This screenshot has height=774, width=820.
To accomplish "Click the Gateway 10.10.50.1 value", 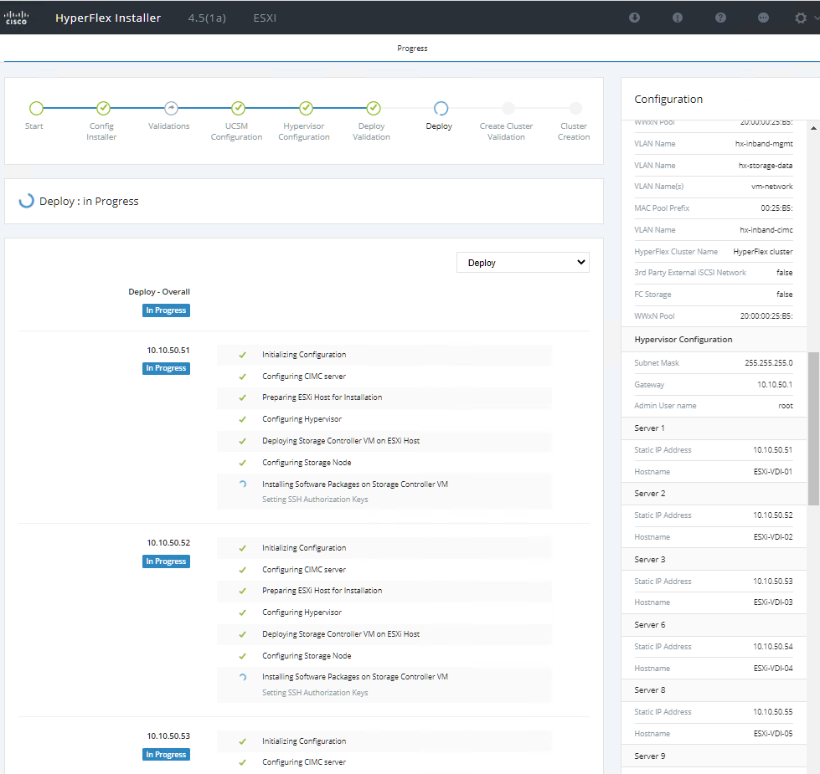I will click(x=775, y=385).
